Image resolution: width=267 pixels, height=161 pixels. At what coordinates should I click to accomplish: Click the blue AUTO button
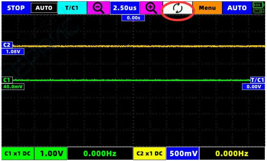coord(237,8)
